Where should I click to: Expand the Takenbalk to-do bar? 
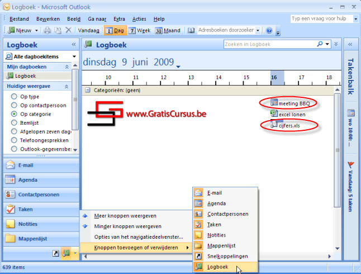pyautogui.click(x=350, y=45)
